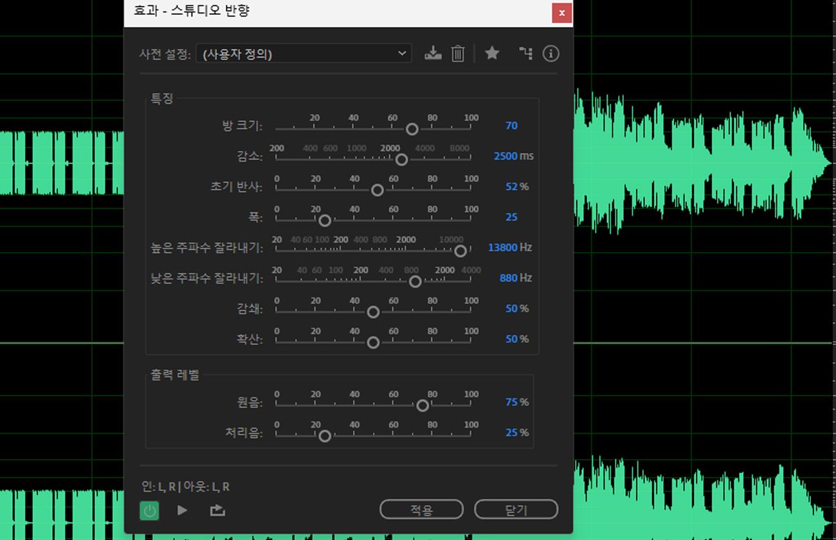
Task: Toggle the effect power switch off
Action: pyautogui.click(x=149, y=510)
